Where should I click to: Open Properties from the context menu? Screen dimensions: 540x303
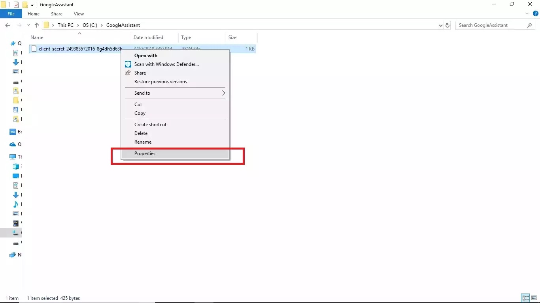tap(175, 153)
